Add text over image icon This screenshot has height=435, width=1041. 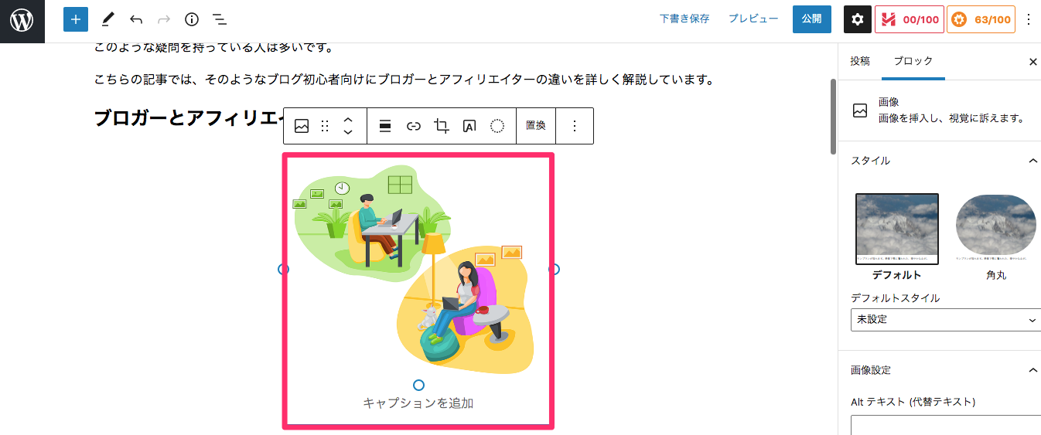coord(469,126)
